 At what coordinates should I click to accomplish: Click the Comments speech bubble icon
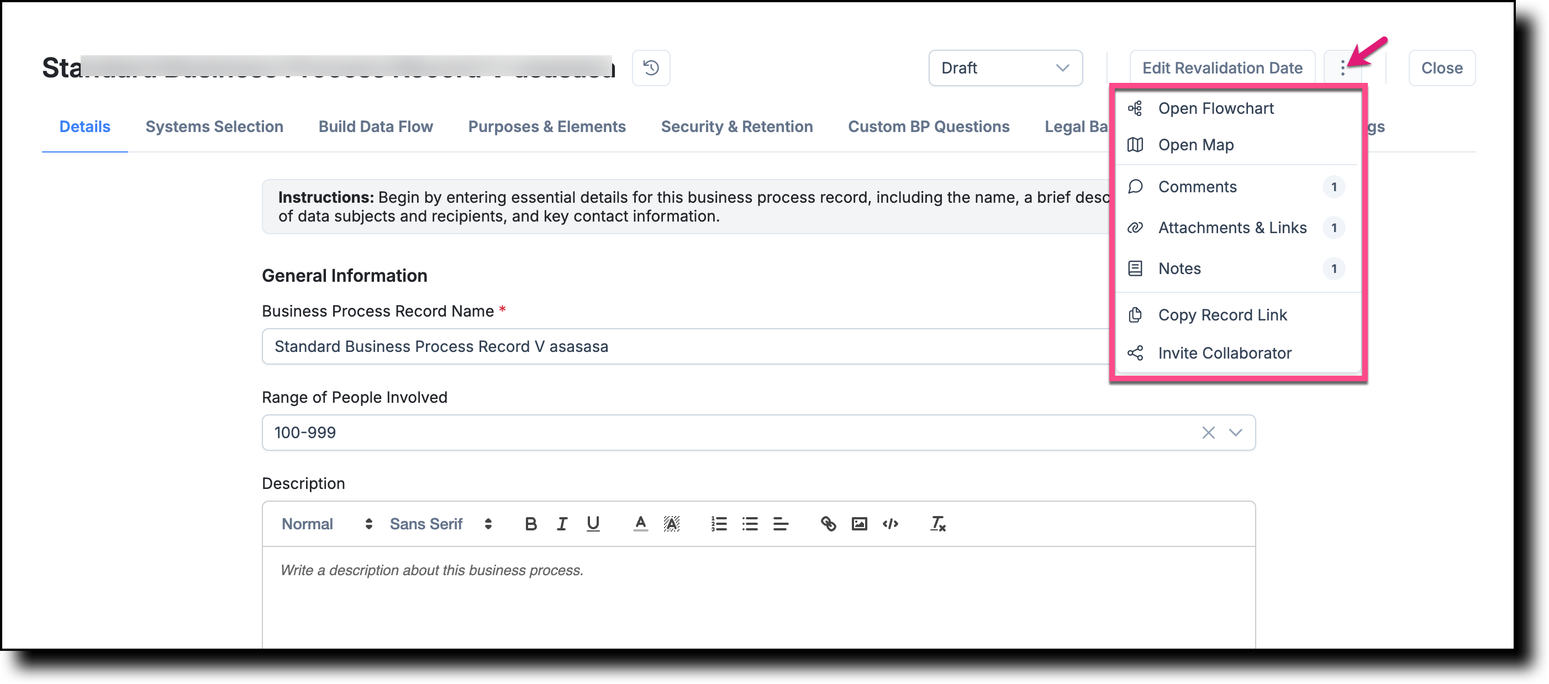tap(1135, 187)
